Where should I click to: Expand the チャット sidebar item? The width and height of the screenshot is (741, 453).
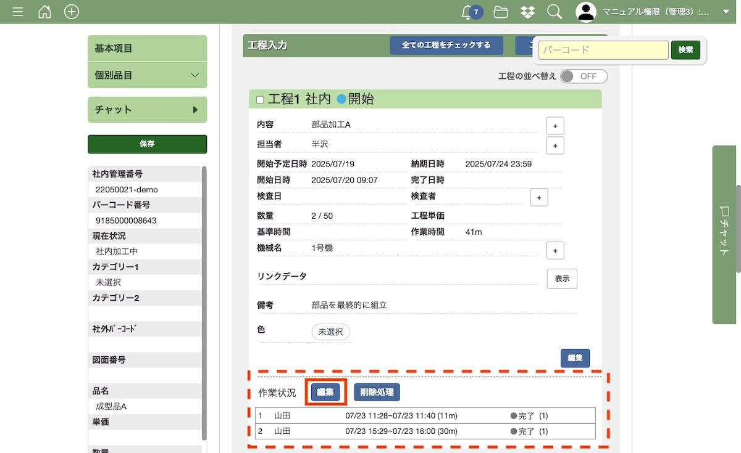point(147,110)
